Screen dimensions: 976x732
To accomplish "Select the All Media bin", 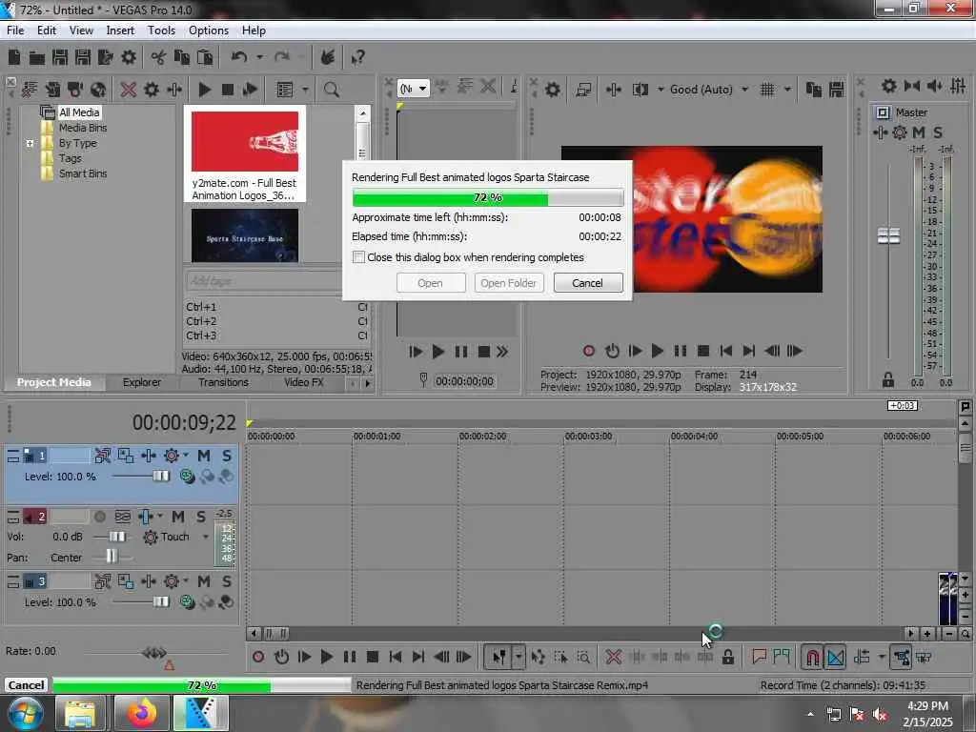I will (79, 112).
